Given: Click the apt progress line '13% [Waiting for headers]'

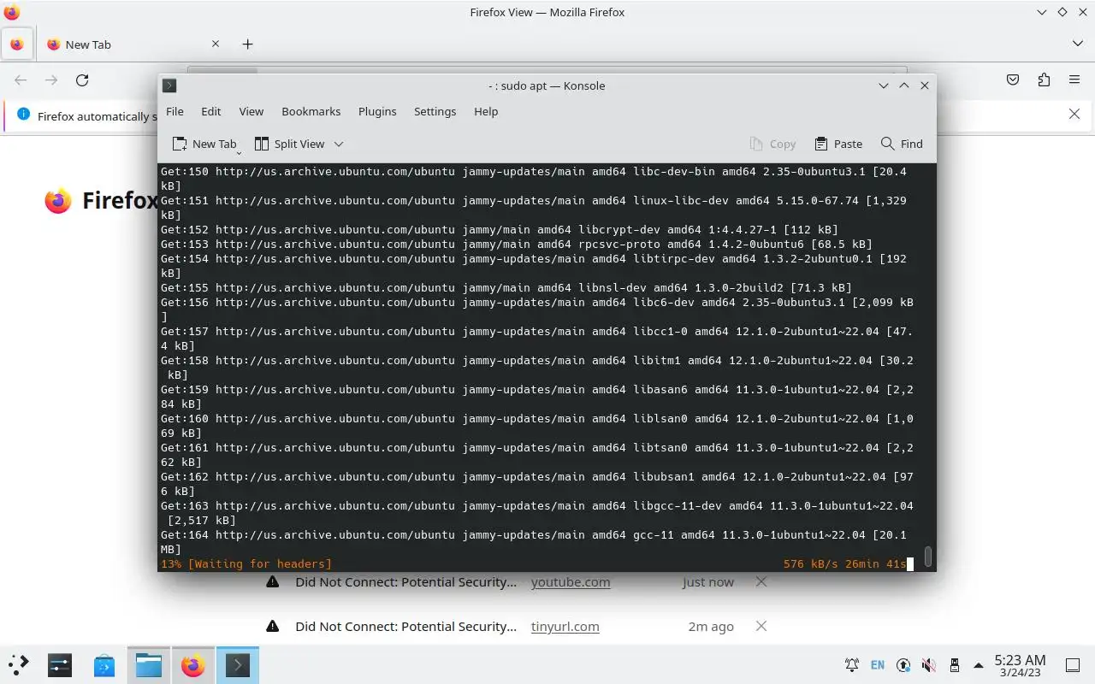Looking at the screenshot, I should [x=246, y=564].
